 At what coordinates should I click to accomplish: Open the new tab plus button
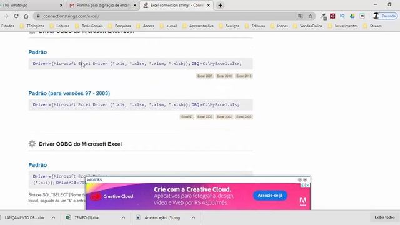220,5
